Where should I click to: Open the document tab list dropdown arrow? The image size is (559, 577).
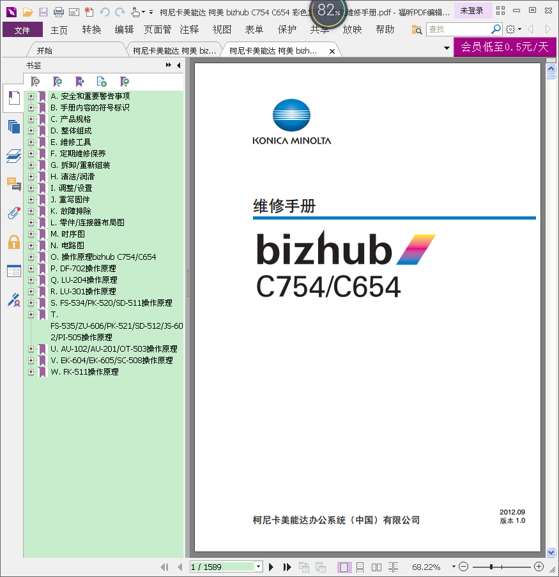447,48
